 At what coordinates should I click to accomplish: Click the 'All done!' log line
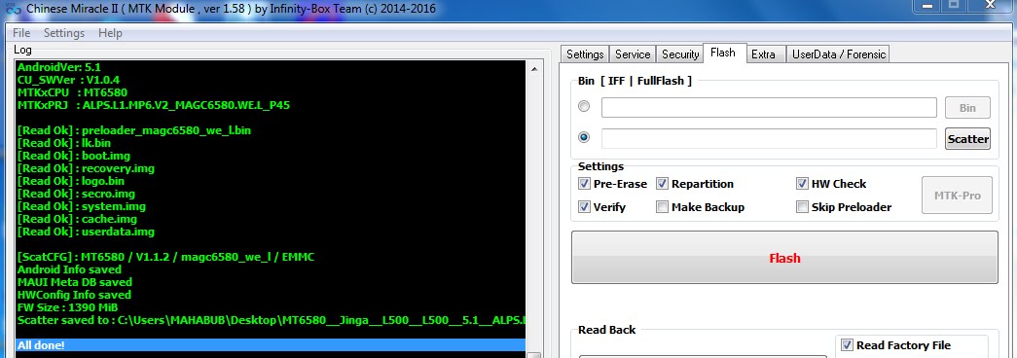(x=270, y=345)
